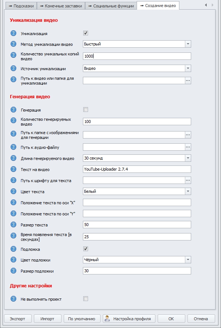
Task: Click the Количество уникальных копий видео field
Action: coord(136,55)
